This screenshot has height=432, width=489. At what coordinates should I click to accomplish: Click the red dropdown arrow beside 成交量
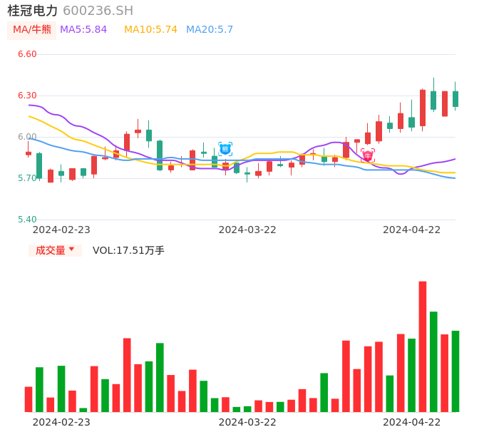click(71, 250)
